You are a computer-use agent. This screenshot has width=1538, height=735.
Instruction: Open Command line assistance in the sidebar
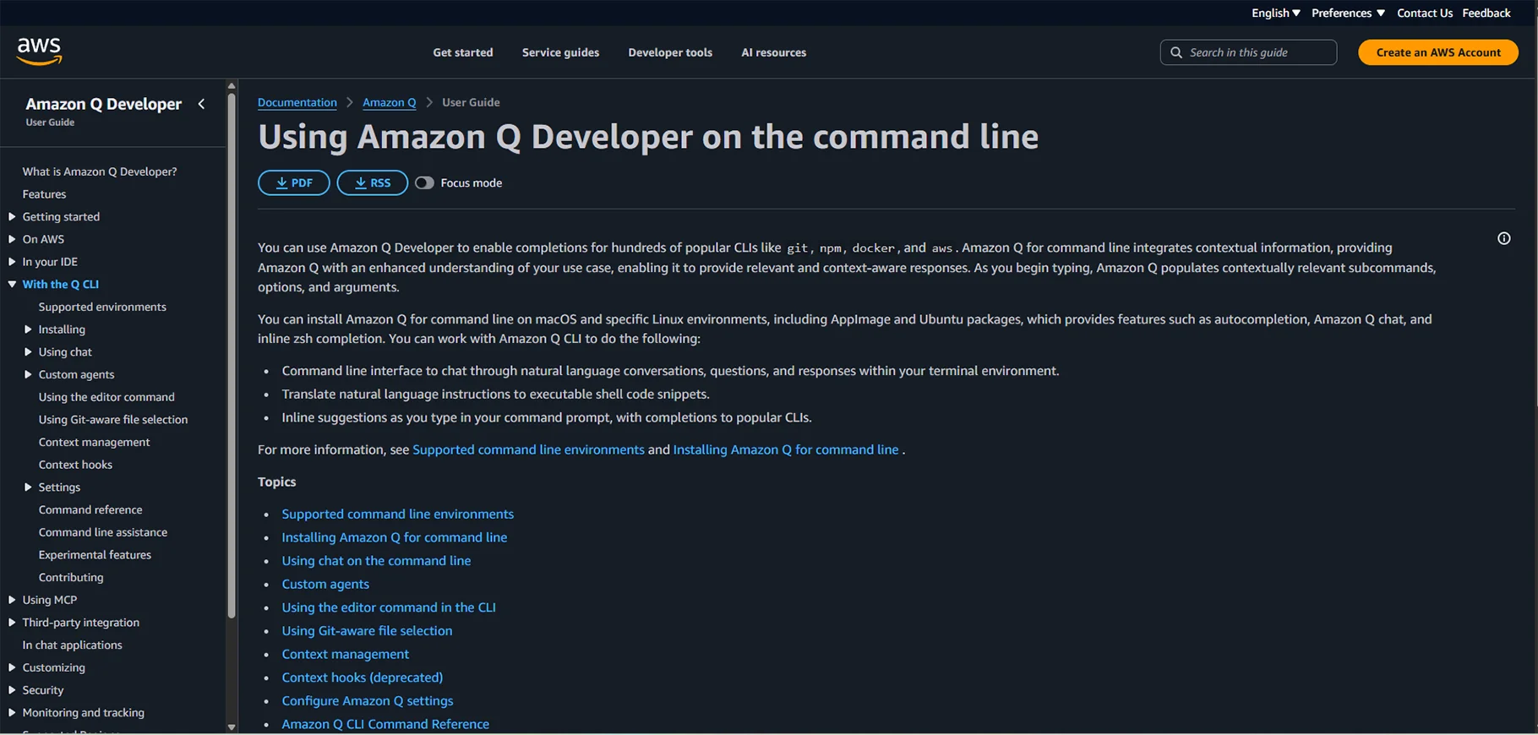click(x=103, y=532)
